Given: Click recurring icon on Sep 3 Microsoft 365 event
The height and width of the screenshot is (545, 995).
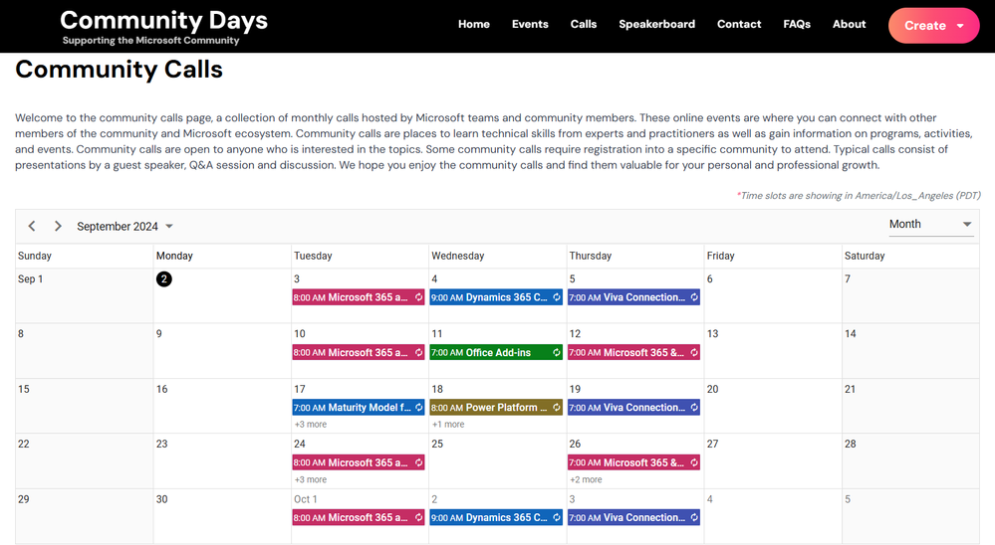Looking at the screenshot, I should pos(418,297).
